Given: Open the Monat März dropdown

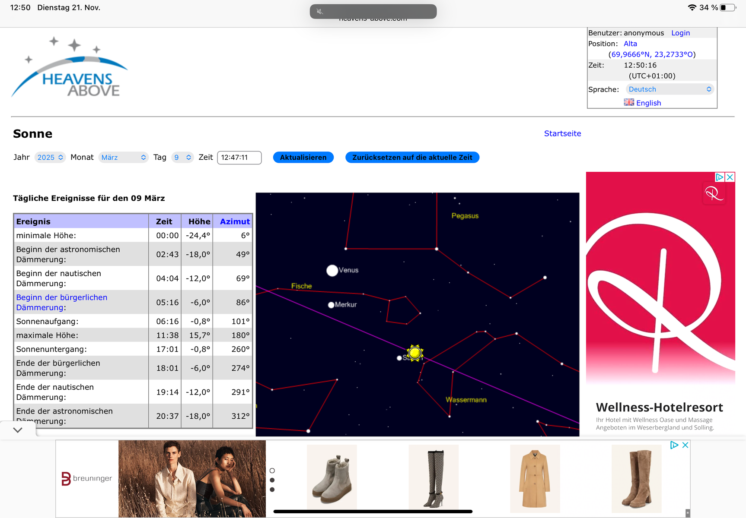Looking at the screenshot, I should (123, 158).
